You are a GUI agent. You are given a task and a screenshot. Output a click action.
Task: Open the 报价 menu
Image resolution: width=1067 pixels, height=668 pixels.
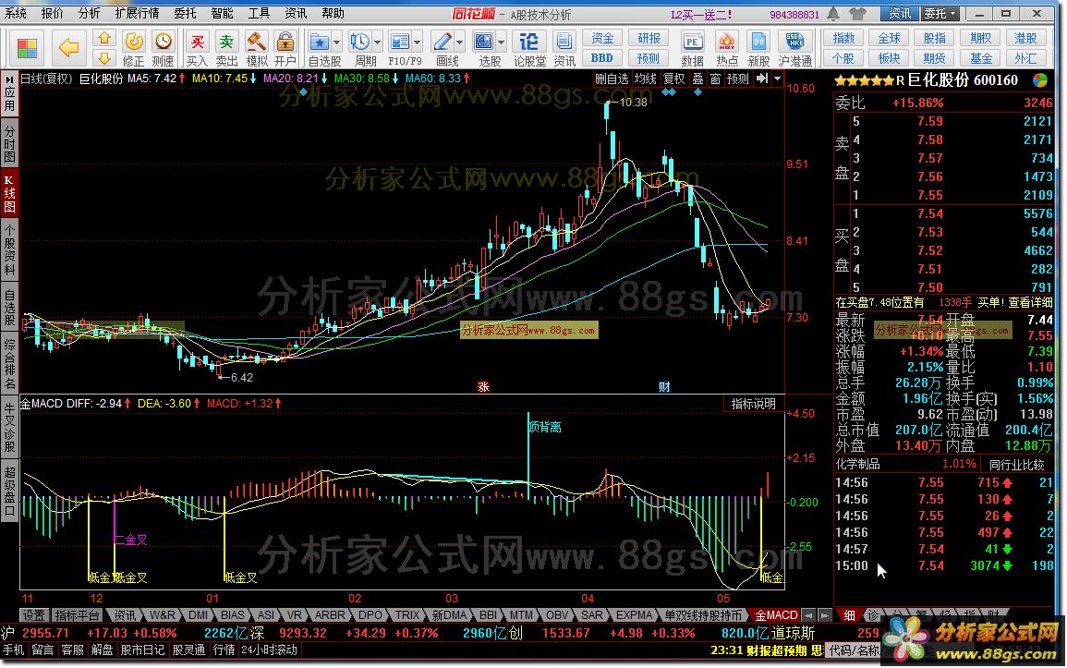tap(52, 13)
